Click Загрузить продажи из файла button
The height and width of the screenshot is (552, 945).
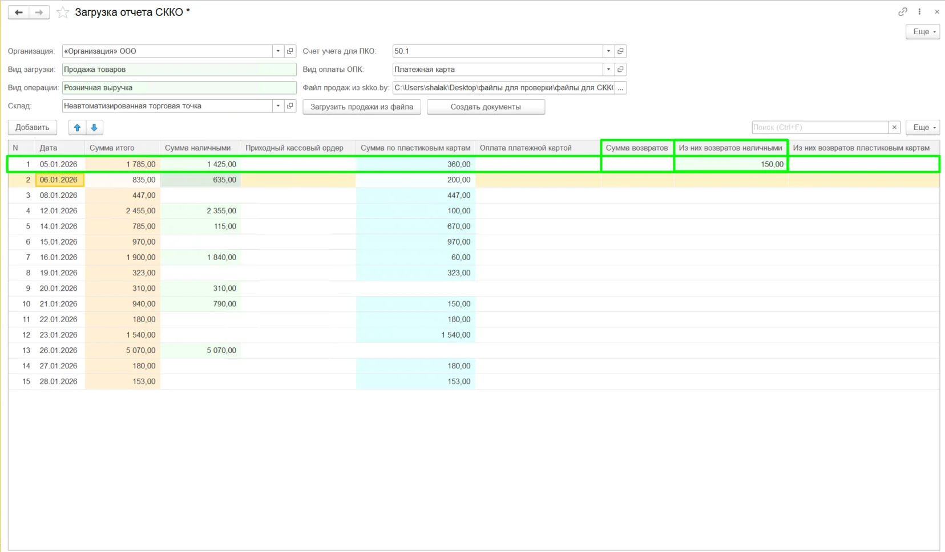click(362, 107)
